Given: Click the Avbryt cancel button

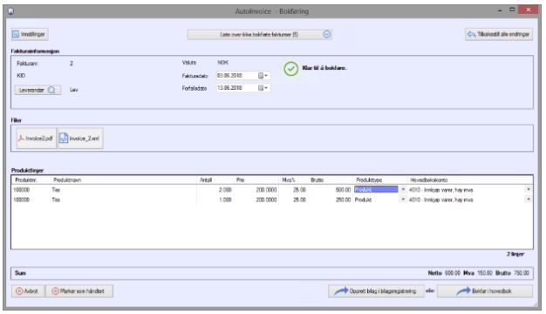Looking at the screenshot, I should (28, 291).
